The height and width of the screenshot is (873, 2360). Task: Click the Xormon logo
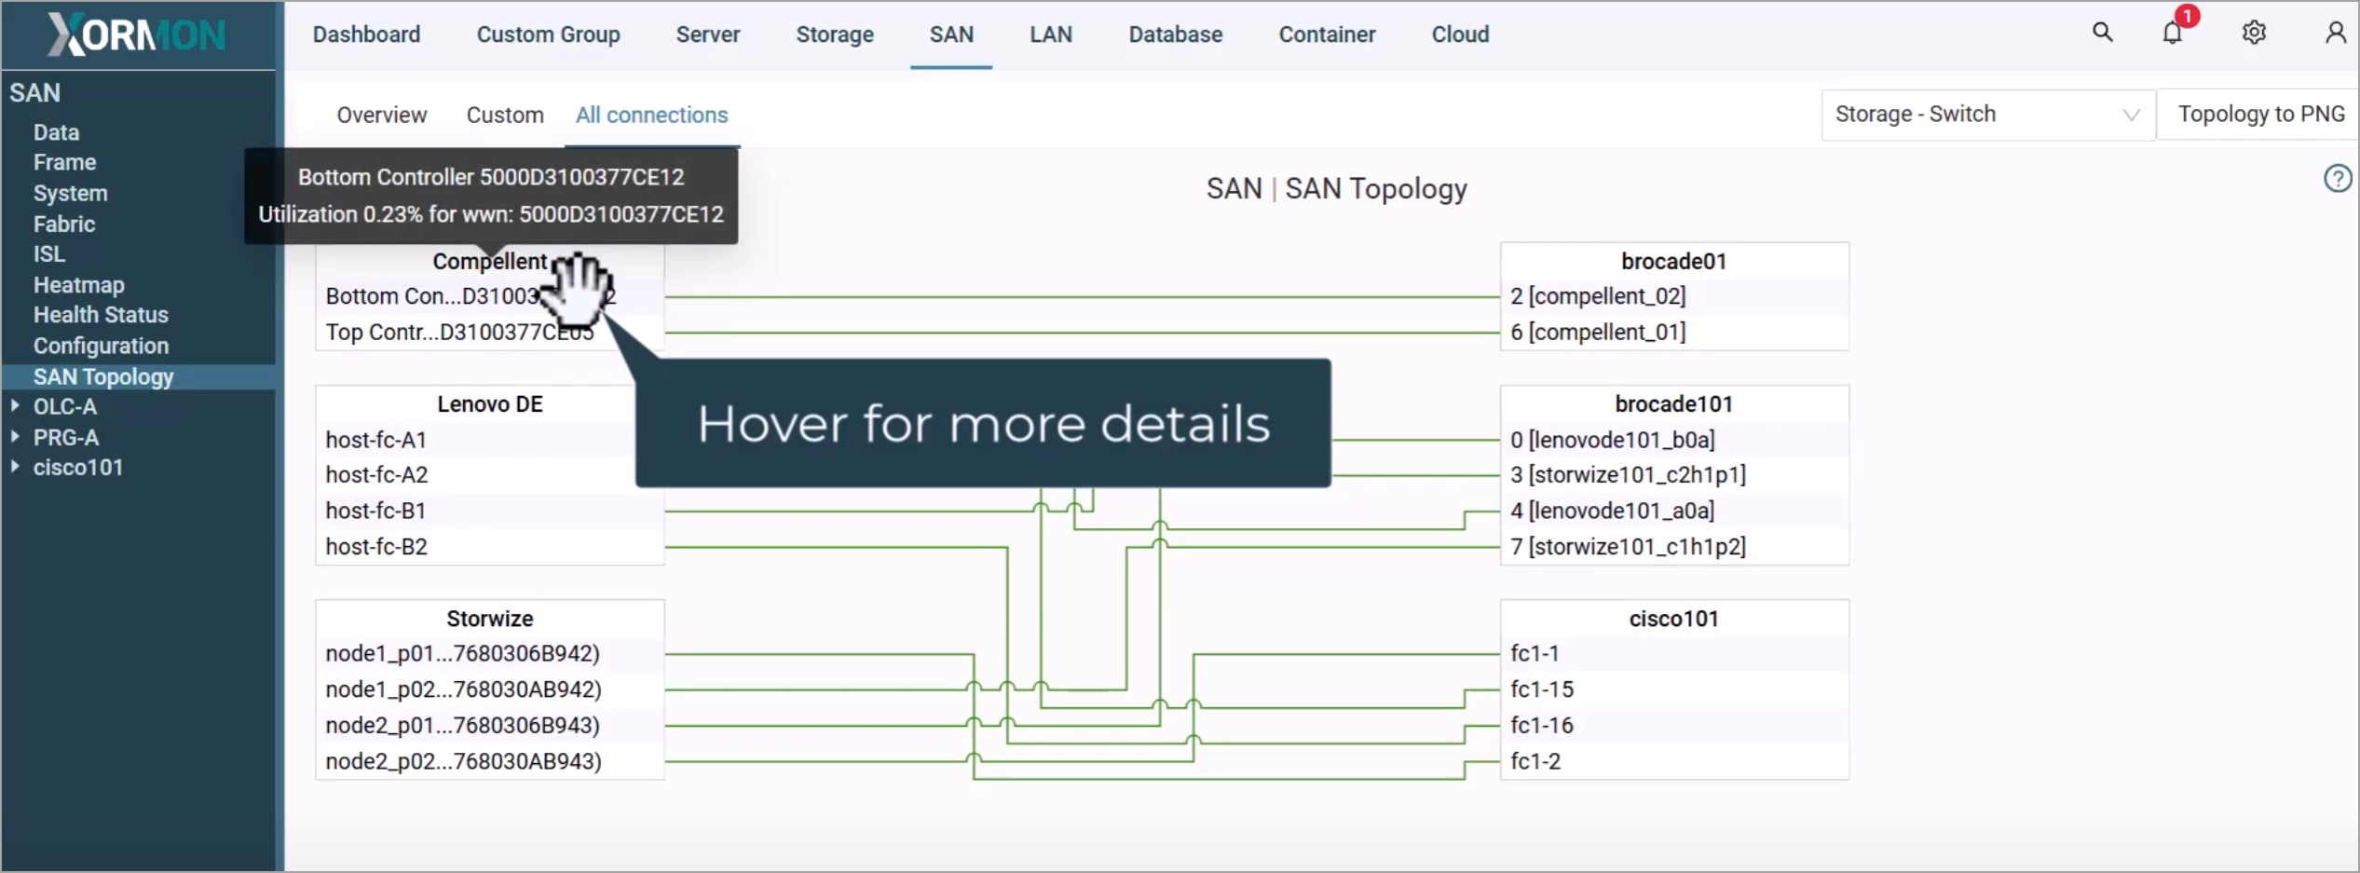coord(137,34)
